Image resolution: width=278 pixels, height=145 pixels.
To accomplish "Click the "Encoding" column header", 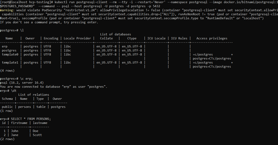I will click(x=51, y=38).
